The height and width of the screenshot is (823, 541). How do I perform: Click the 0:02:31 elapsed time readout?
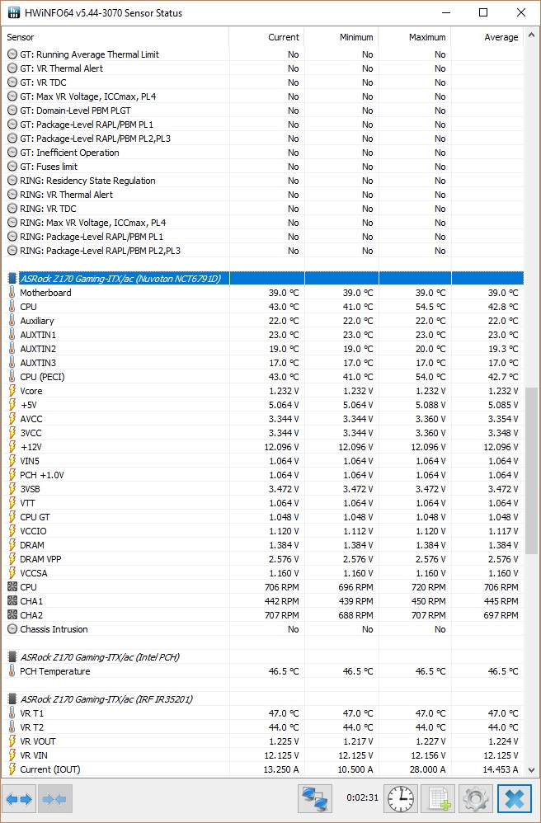362,797
